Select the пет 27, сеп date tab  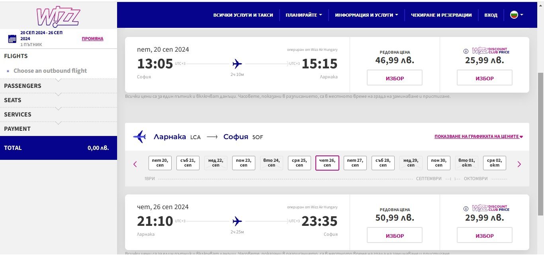click(355, 163)
